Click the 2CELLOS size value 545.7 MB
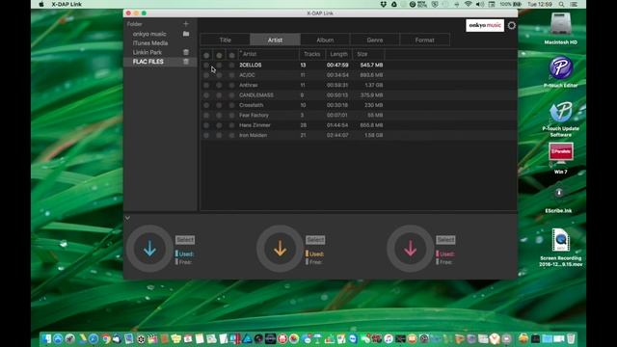The height and width of the screenshot is (347, 617). coord(371,65)
